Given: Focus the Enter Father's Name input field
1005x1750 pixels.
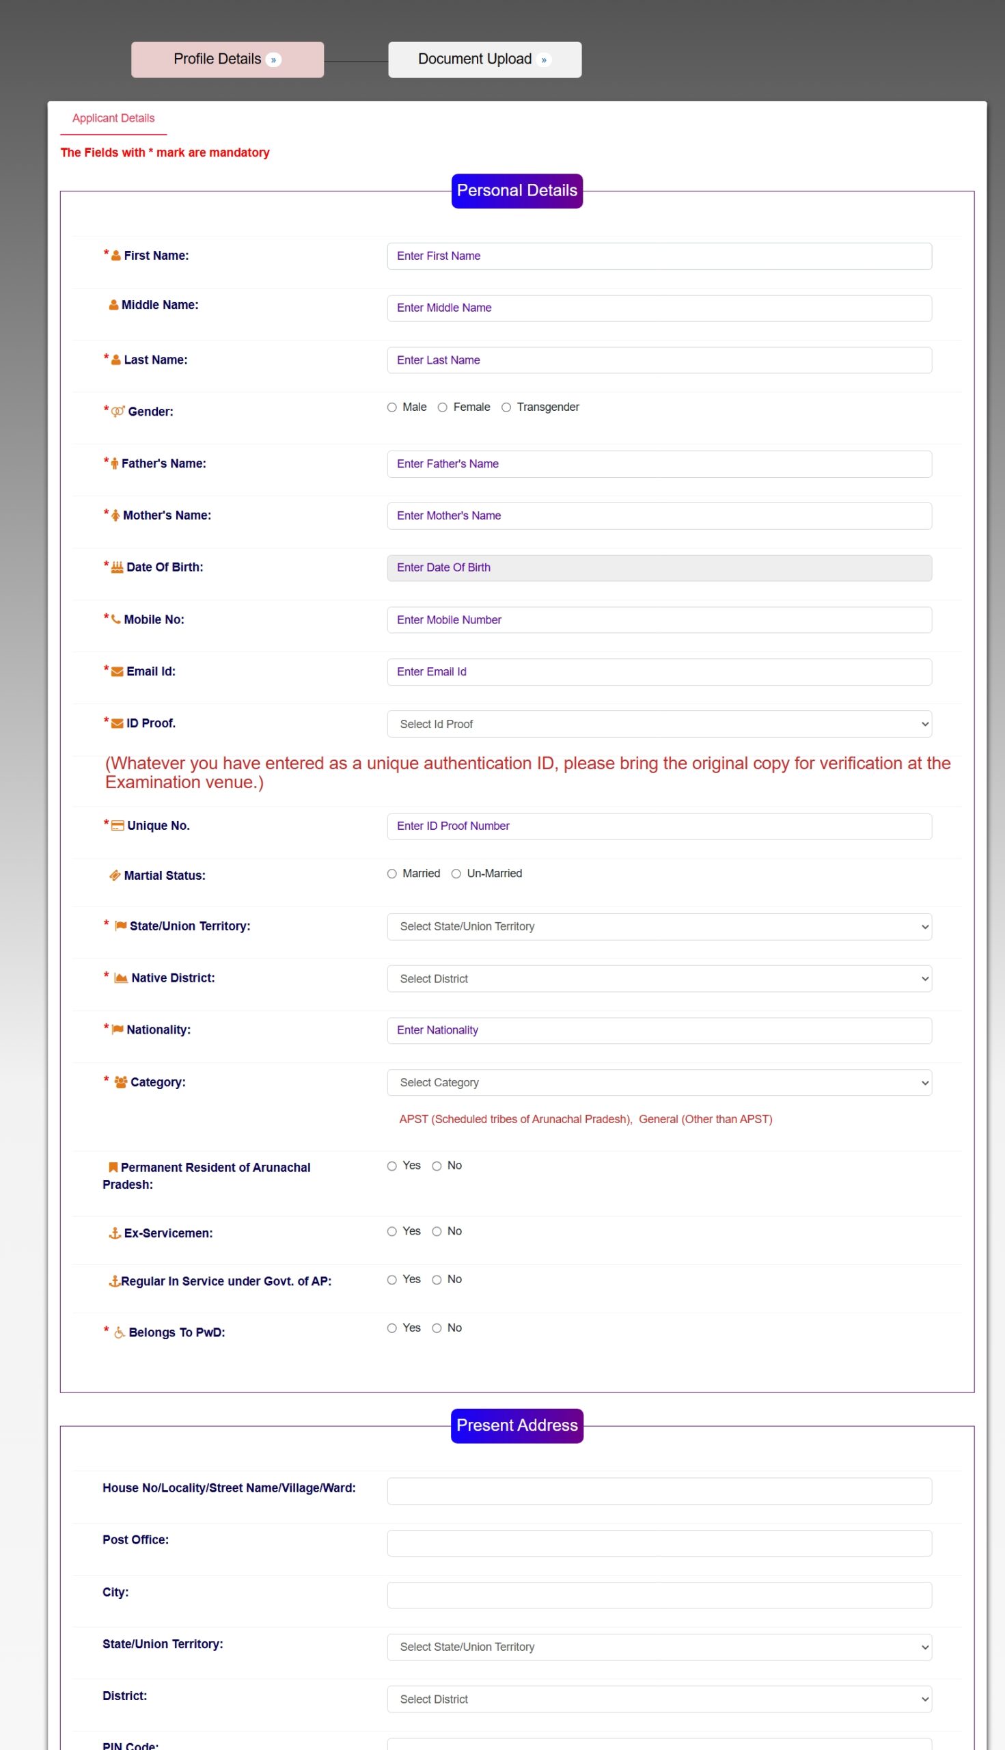Looking at the screenshot, I should 659,464.
